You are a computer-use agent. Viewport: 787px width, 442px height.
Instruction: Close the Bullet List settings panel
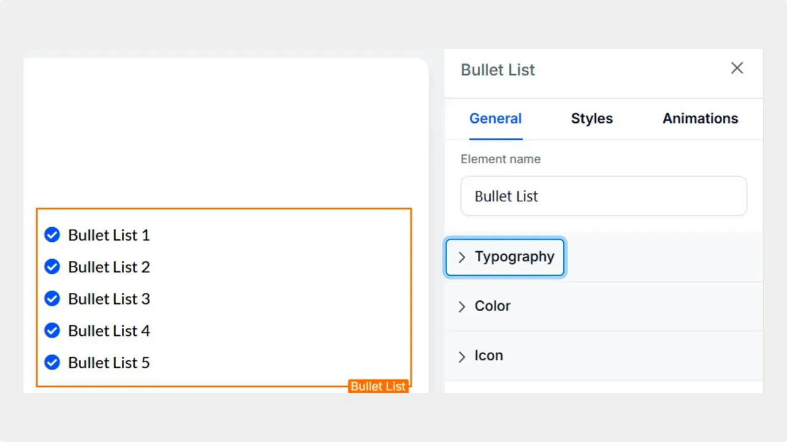tap(737, 68)
